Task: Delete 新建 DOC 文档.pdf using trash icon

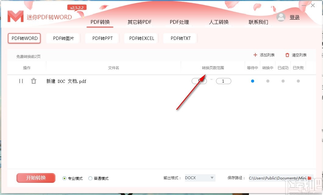Action: 34,81
